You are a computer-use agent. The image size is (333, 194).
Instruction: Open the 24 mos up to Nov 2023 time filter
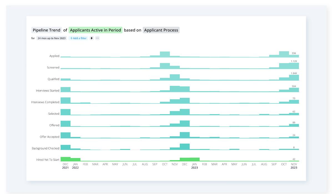pyautogui.click(x=52, y=38)
